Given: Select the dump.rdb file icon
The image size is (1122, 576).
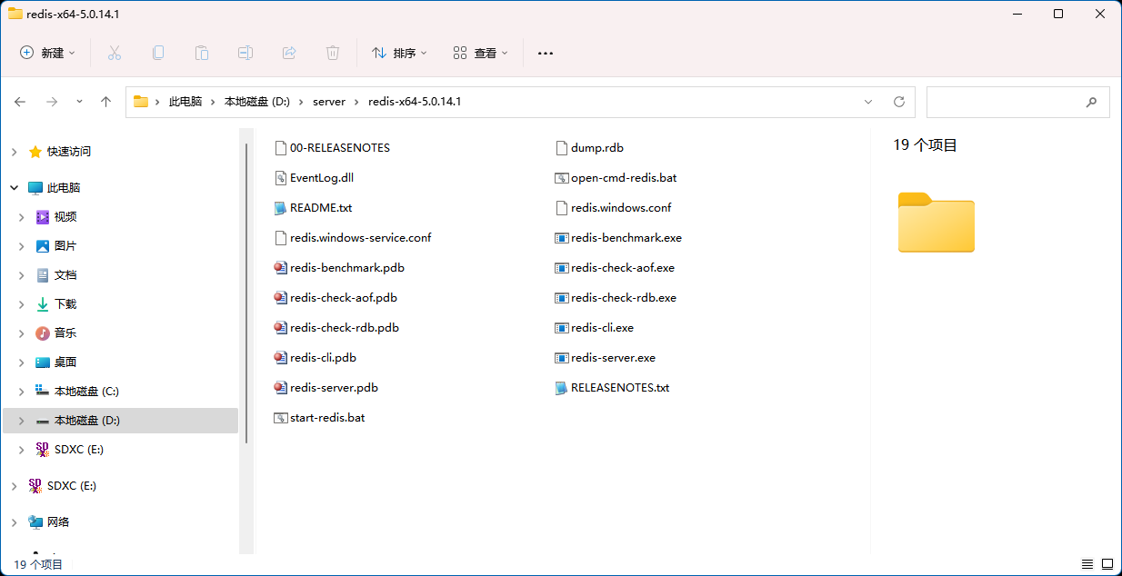Looking at the screenshot, I should point(562,148).
